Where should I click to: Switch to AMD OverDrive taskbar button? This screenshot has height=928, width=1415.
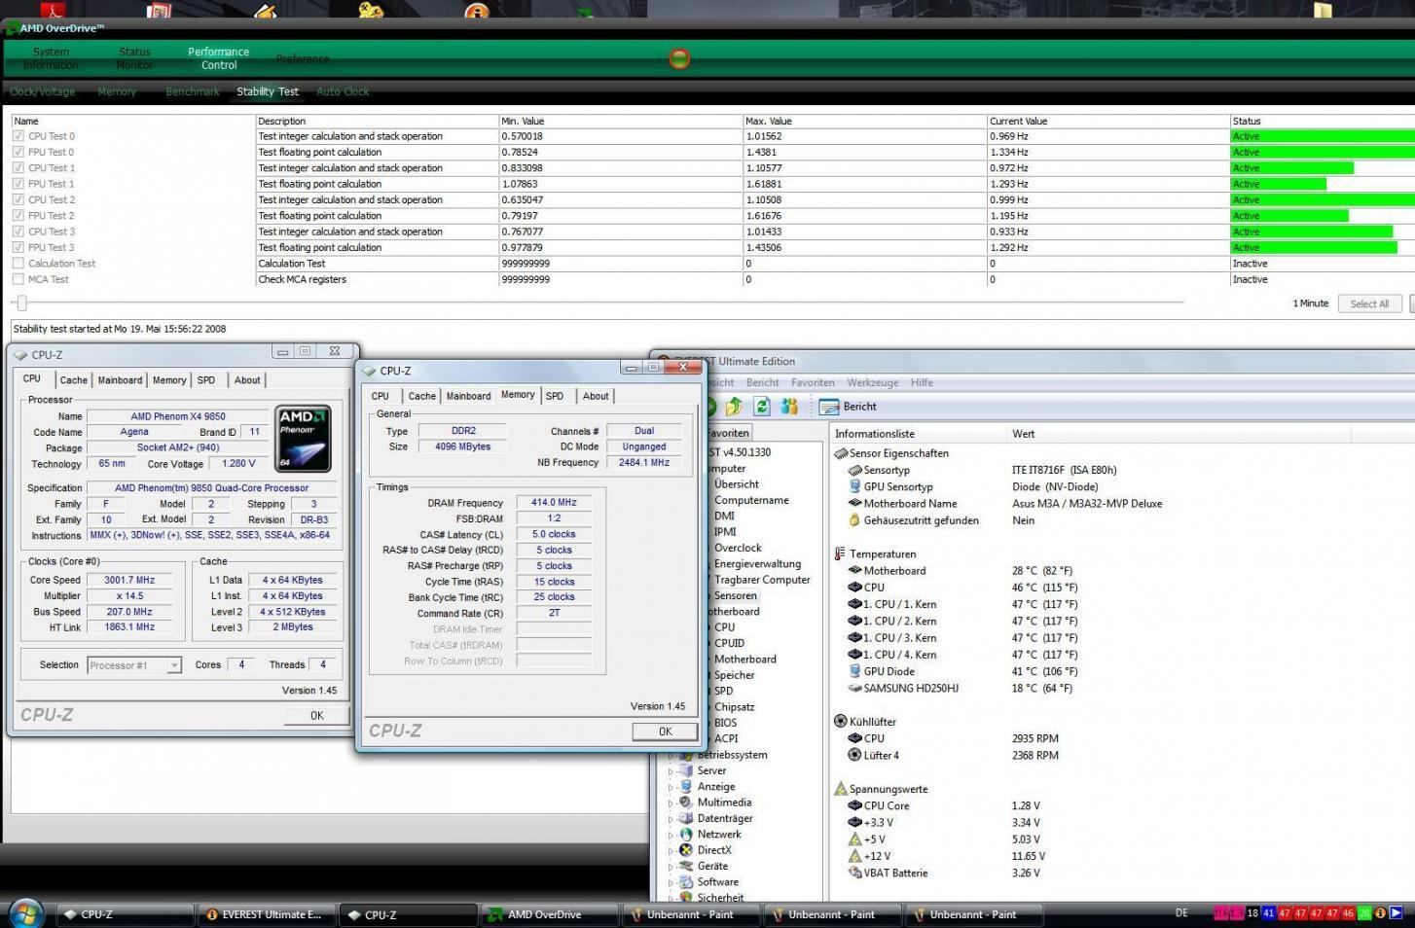(x=550, y=914)
